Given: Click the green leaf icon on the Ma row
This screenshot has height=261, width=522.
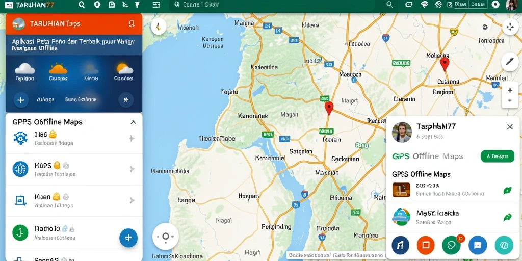Looking at the screenshot, I should click(x=507, y=218).
